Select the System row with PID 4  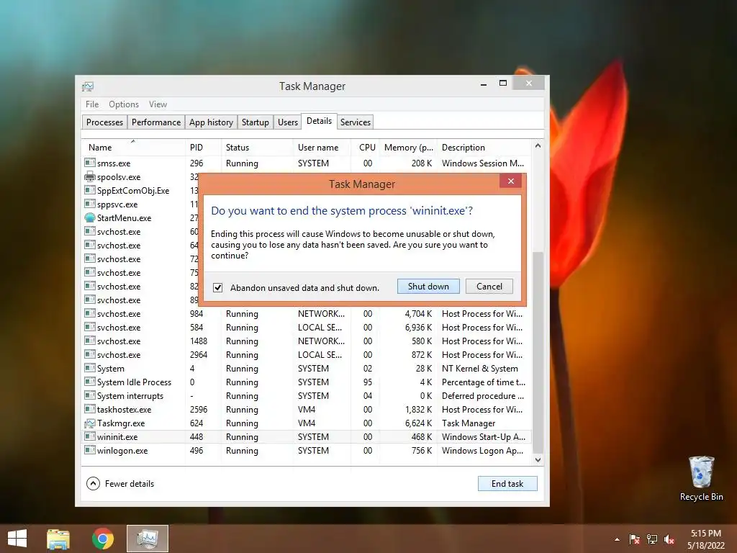(x=307, y=368)
